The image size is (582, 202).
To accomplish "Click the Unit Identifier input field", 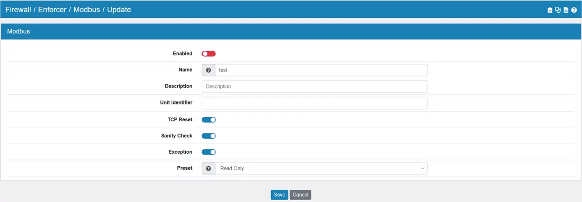I will 314,103.
